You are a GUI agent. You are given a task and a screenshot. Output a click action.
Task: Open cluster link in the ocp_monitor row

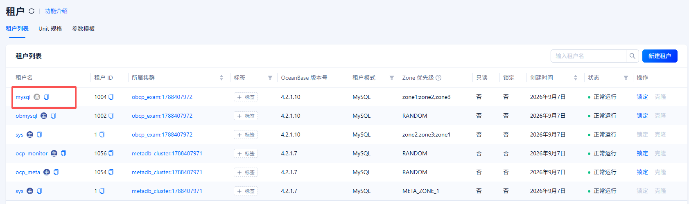(167, 153)
